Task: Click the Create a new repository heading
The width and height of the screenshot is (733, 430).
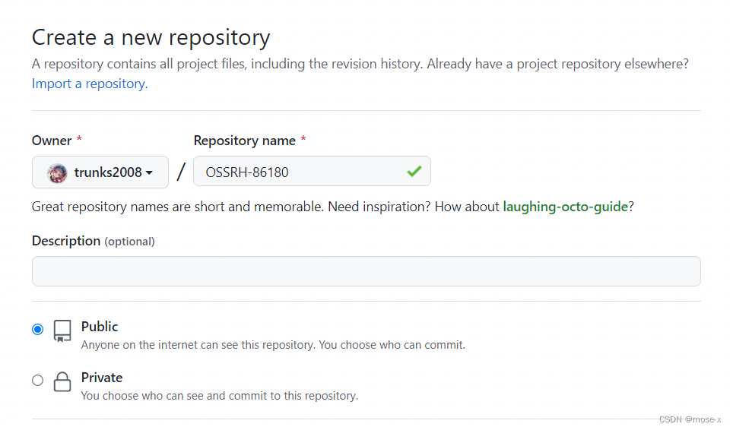Action: pyautogui.click(x=151, y=37)
